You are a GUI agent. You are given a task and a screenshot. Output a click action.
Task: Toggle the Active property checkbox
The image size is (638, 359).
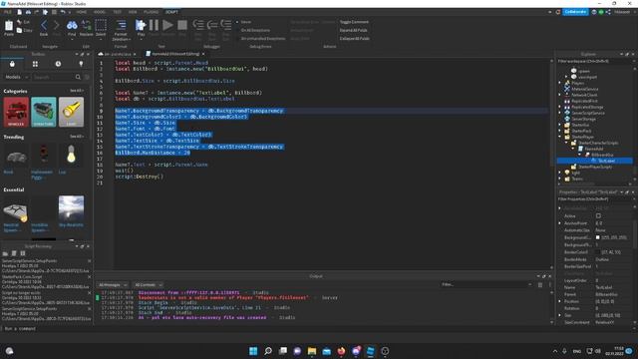coord(598,215)
